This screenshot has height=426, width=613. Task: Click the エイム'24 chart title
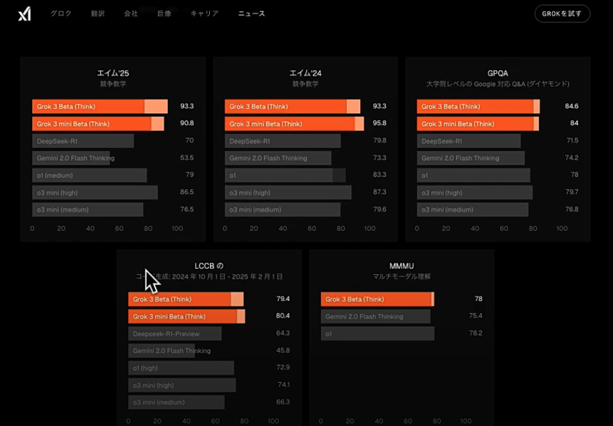coord(305,73)
